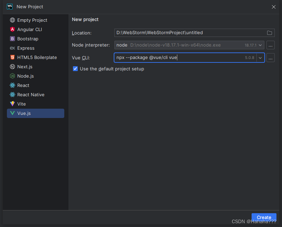Click the Vue CLI: field label
The image size is (282, 227).
click(81, 58)
